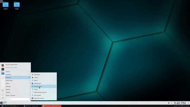Open the Home folder on desktop
190x107 pixels.
click(5, 6)
